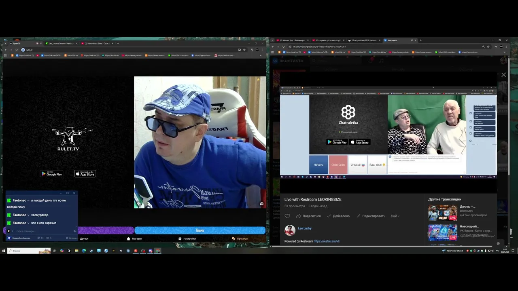Screen dimensions: 518x291
Task: Open the Настройки gear in rulet.tv
Action: (x=187, y=238)
